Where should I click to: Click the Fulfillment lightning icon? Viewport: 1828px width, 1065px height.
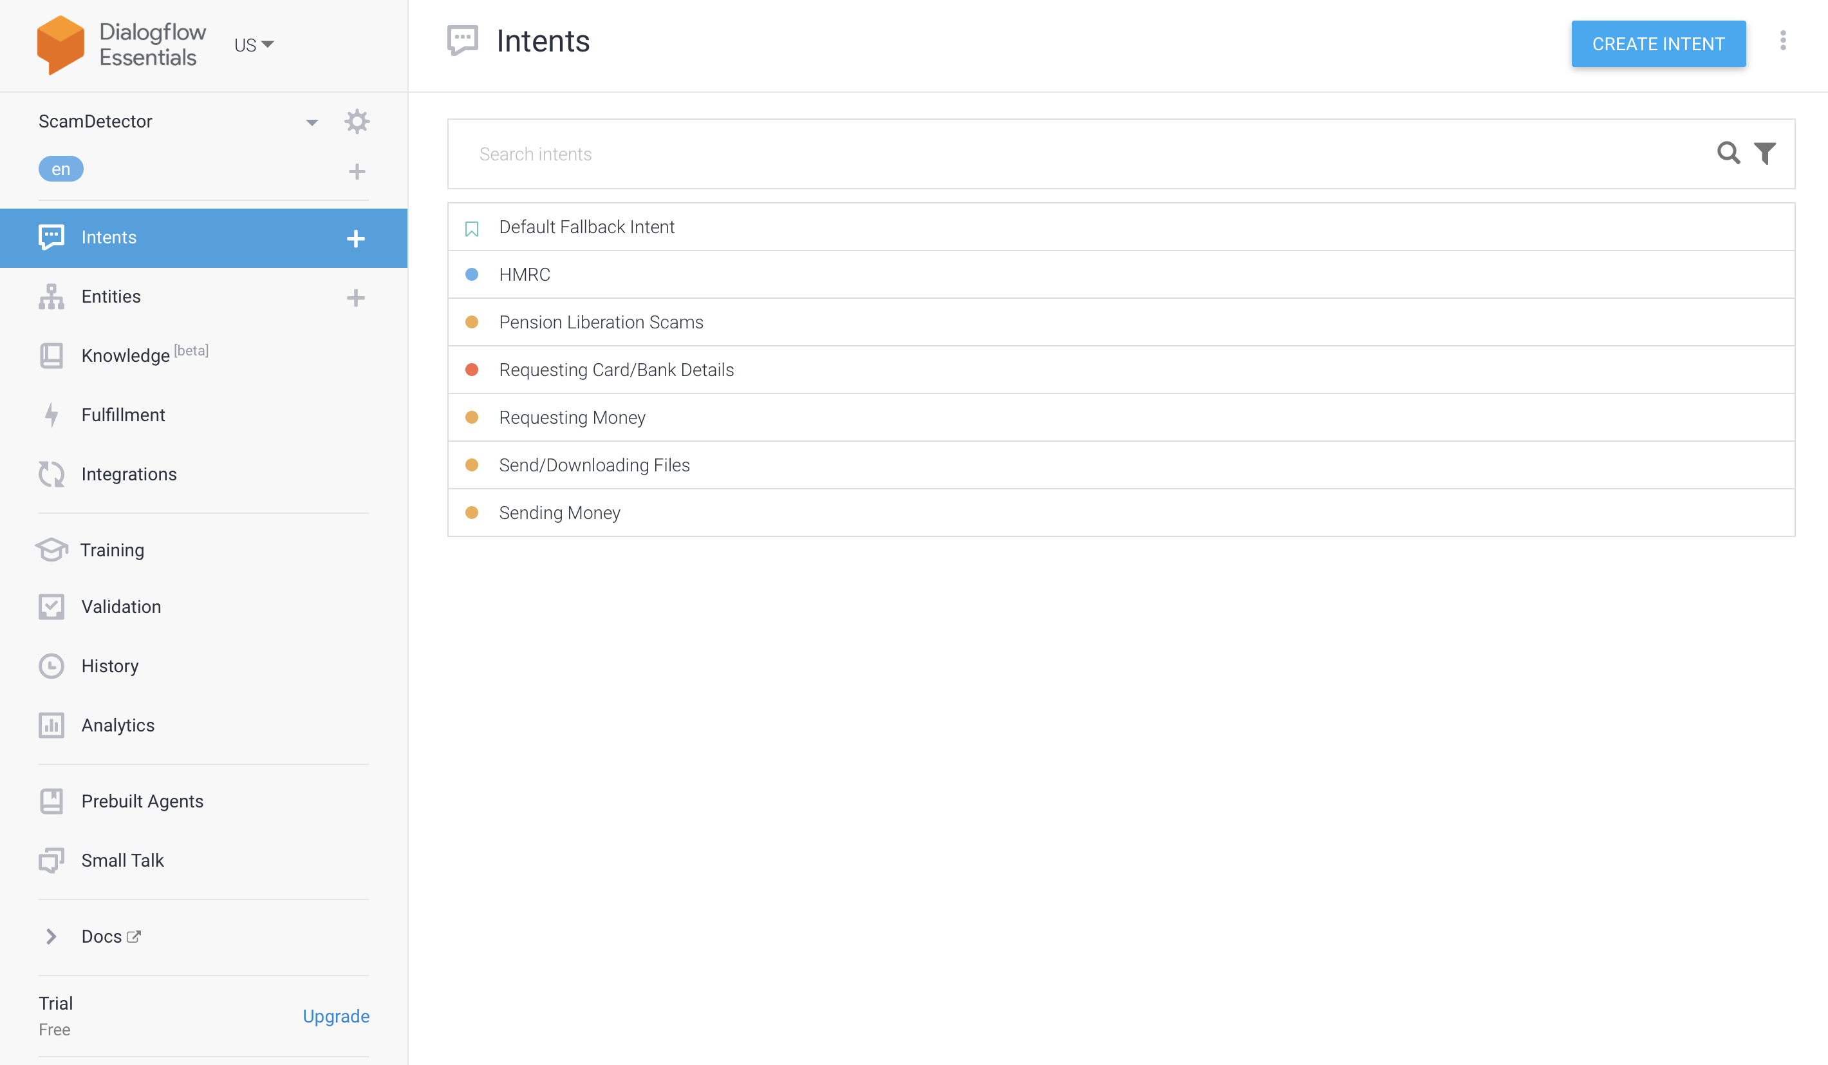pos(51,415)
